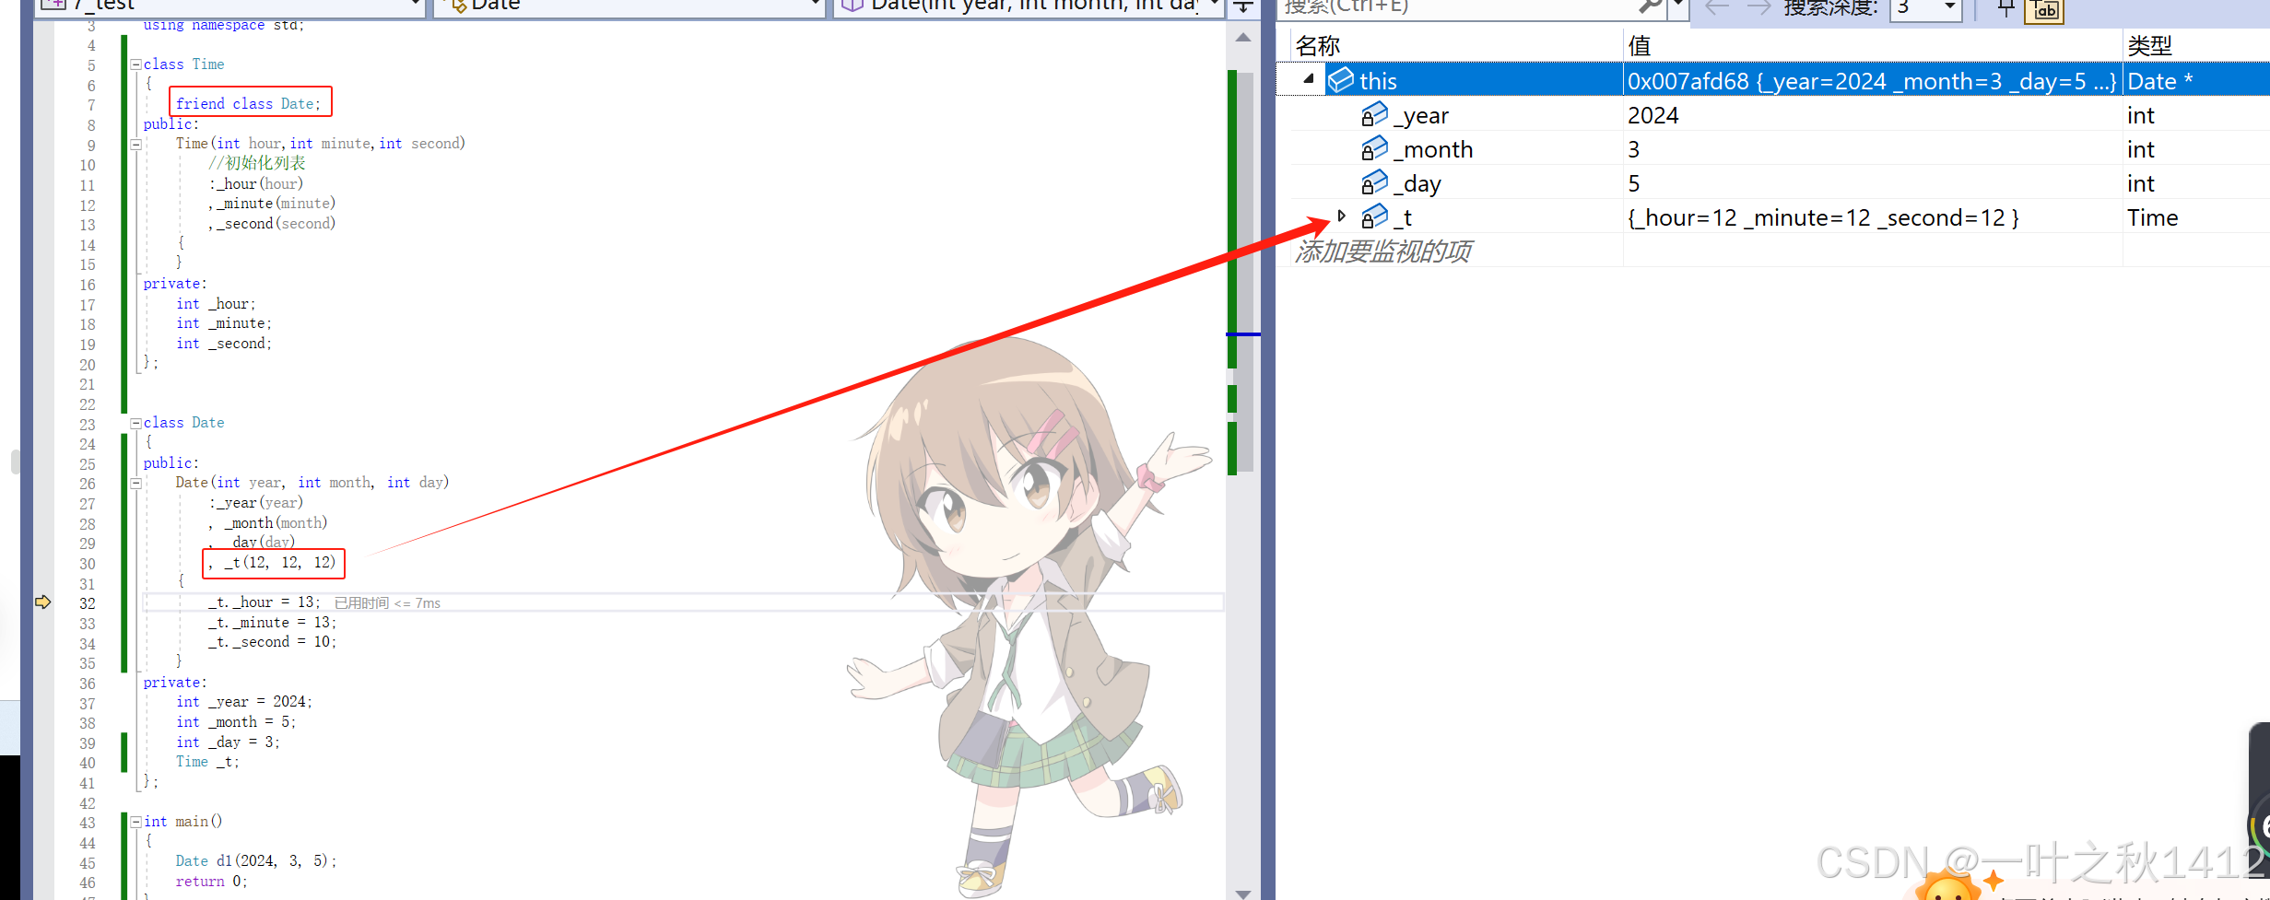2270x900 pixels.
Task: Go to previous search result arrow
Action: (x=1716, y=7)
